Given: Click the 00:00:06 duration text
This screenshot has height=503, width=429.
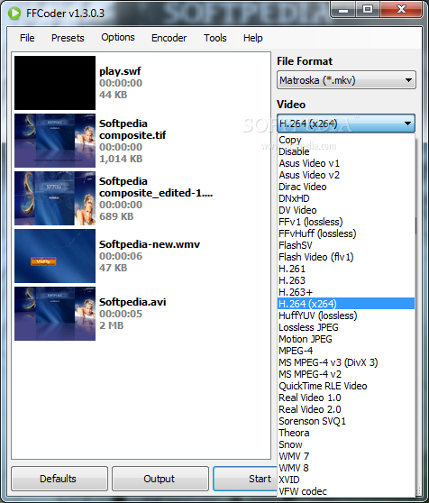Looking at the screenshot, I should tap(121, 256).
